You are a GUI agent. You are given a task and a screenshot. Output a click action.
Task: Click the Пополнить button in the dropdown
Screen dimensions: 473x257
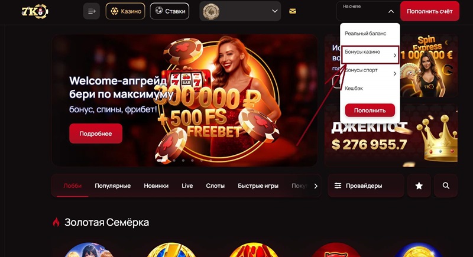pos(370,110)
